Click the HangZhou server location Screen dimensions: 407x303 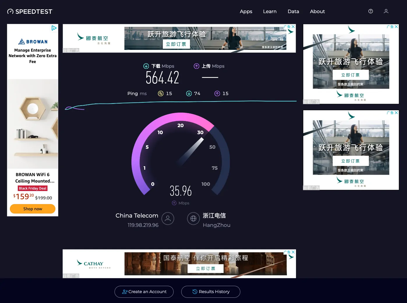pos(216,225)
